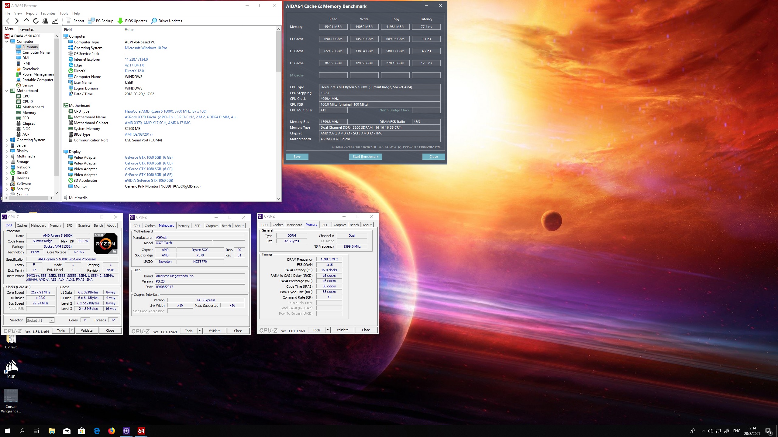Expand the Display tree node

(x=7, y=151)
